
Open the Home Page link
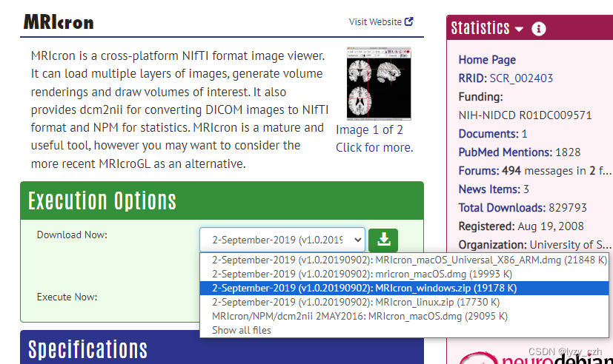pos(487,60)
